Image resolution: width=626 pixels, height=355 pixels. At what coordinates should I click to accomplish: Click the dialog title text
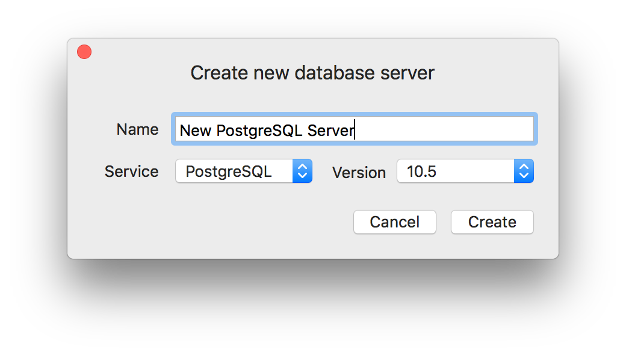[x=312, y=72]
